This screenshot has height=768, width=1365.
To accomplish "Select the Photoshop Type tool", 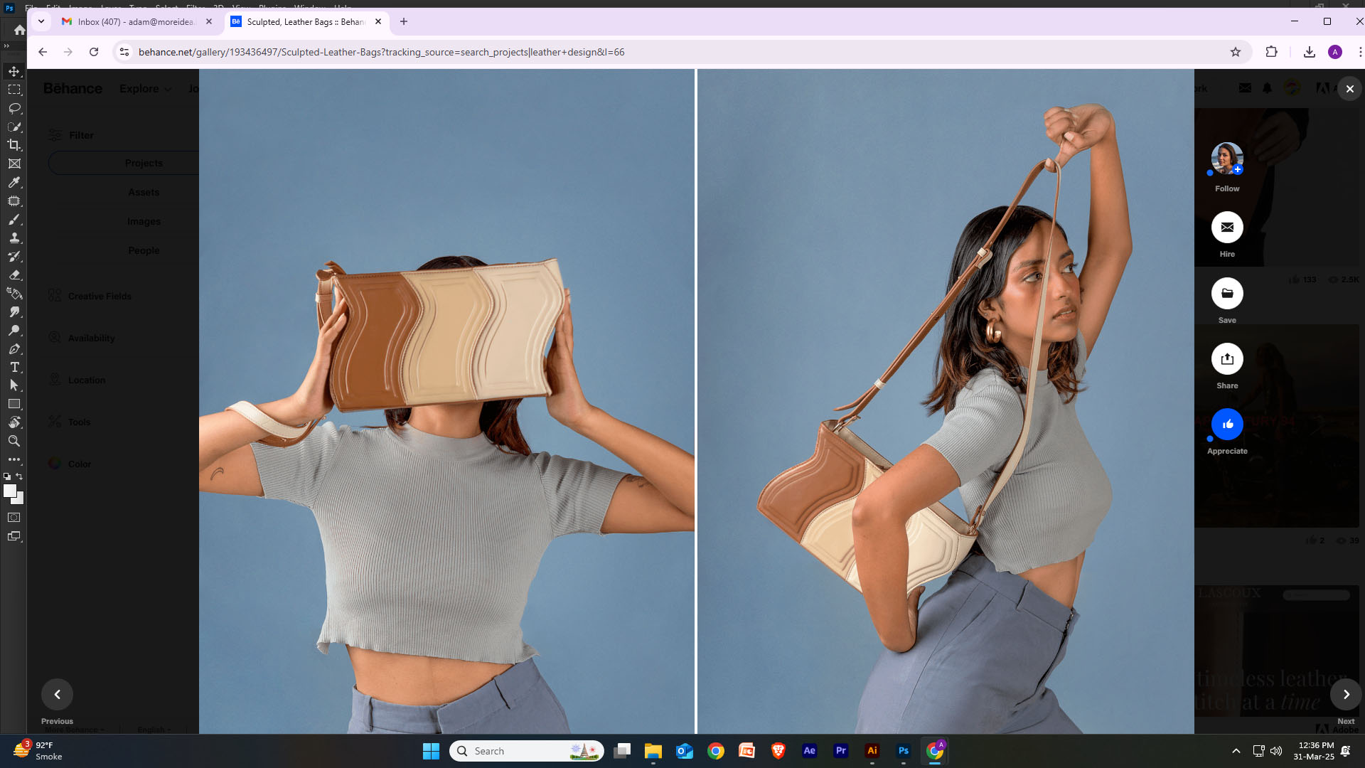I will coord(14,367).
